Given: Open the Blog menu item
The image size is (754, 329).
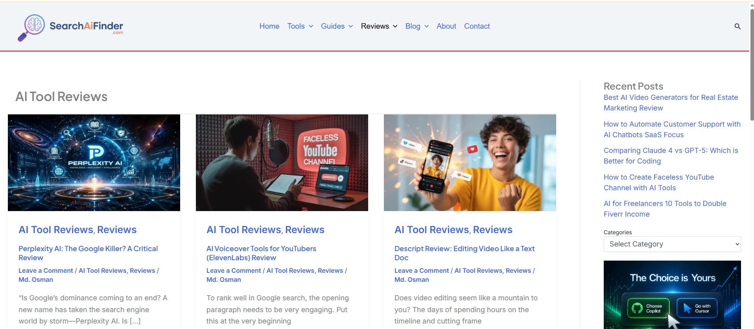Looking at the screenshot, I should click(413, 26).
